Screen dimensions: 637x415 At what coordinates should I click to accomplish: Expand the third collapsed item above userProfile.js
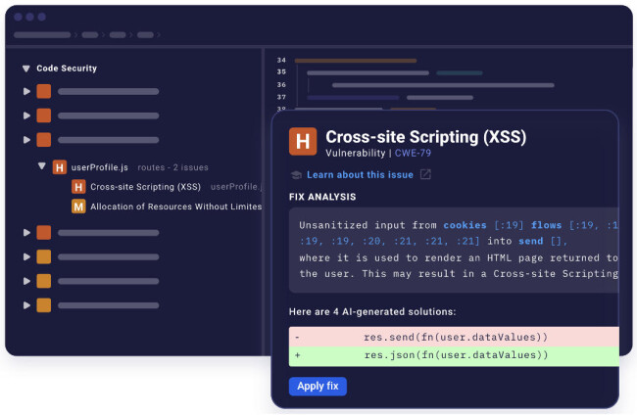[x=27, y=139]
